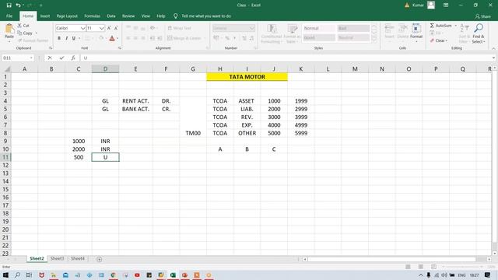
Task: Expand the AutoSum dropdown arrow
Action: 456,26
